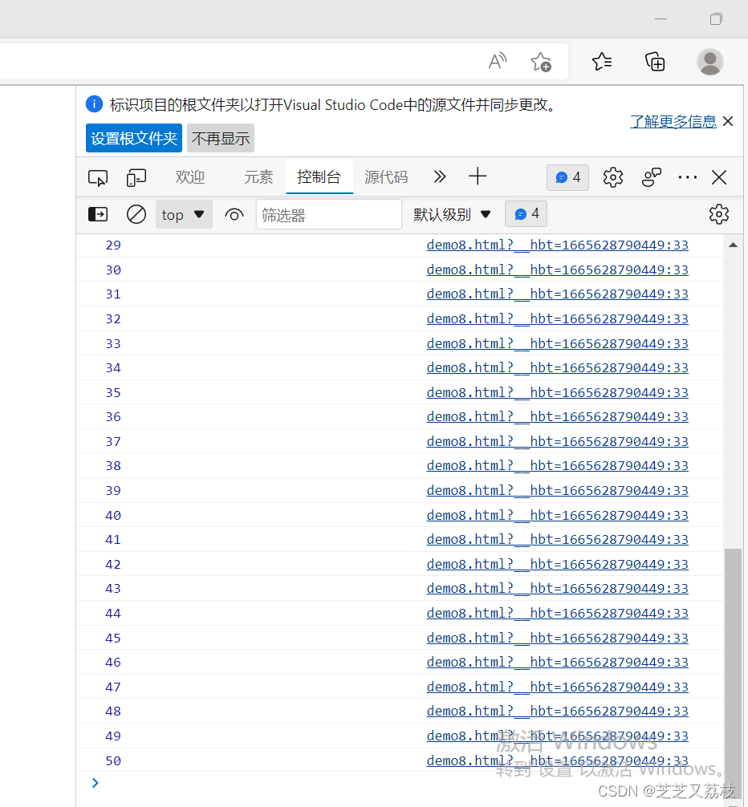Select the logged value 30
Viewport: 748px width, 807px height.
[x=113, y=270]
